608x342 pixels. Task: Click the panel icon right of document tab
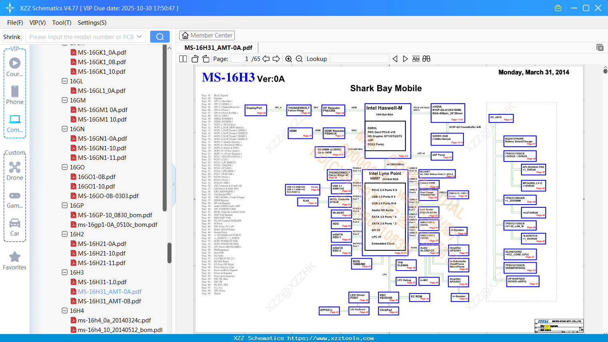coord(600,47)
